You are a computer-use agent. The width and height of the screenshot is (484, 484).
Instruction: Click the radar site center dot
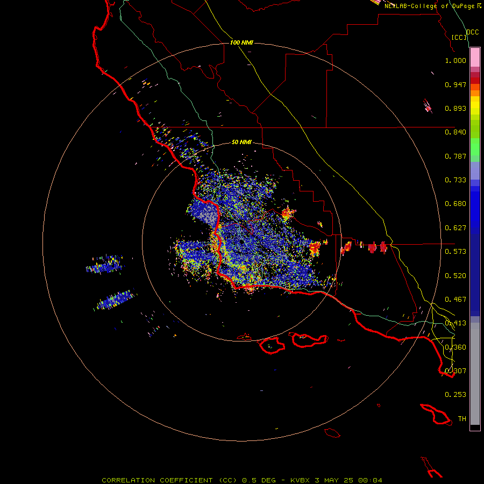[x=241, y=243]
